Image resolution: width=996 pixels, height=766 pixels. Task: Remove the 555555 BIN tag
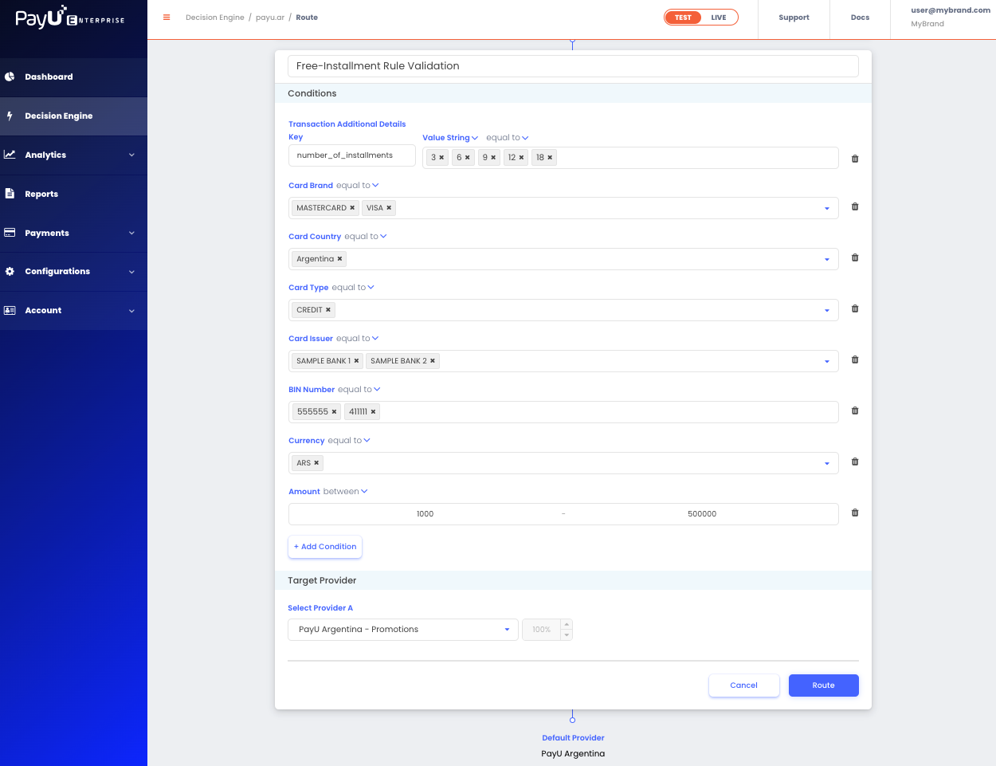tap(334, 412)
